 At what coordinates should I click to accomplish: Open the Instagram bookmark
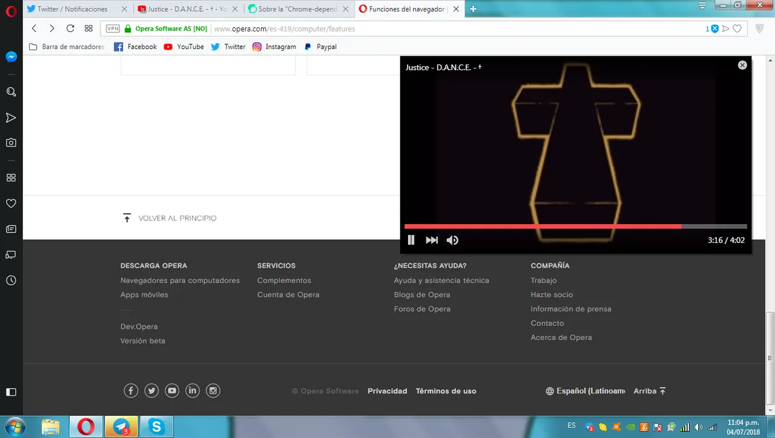click(x=274, y=47)
